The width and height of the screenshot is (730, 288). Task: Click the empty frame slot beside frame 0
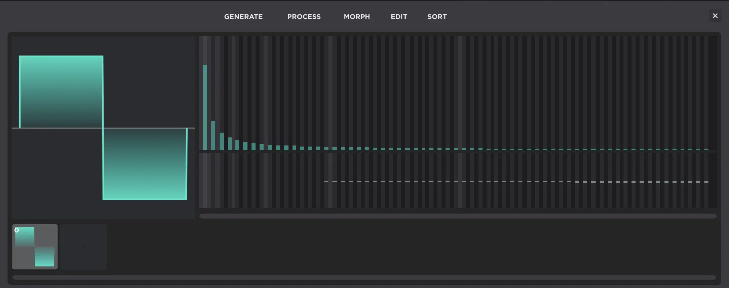coord(84,247)
